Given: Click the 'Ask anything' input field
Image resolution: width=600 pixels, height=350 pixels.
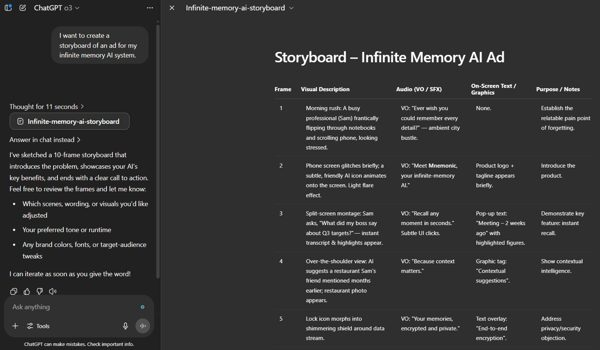Looking at the screenshot, I should 68,307.
